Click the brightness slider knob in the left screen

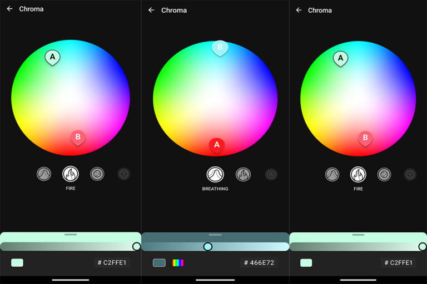[x=136, y=246]
